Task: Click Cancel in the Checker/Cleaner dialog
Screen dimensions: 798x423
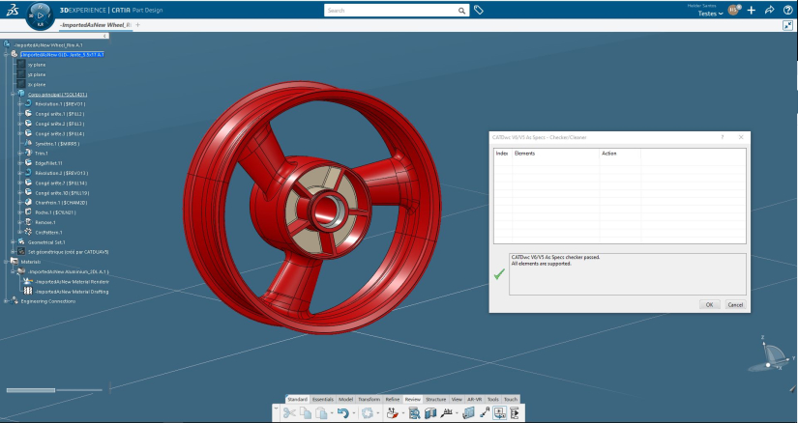Action: tap(734, 304)
